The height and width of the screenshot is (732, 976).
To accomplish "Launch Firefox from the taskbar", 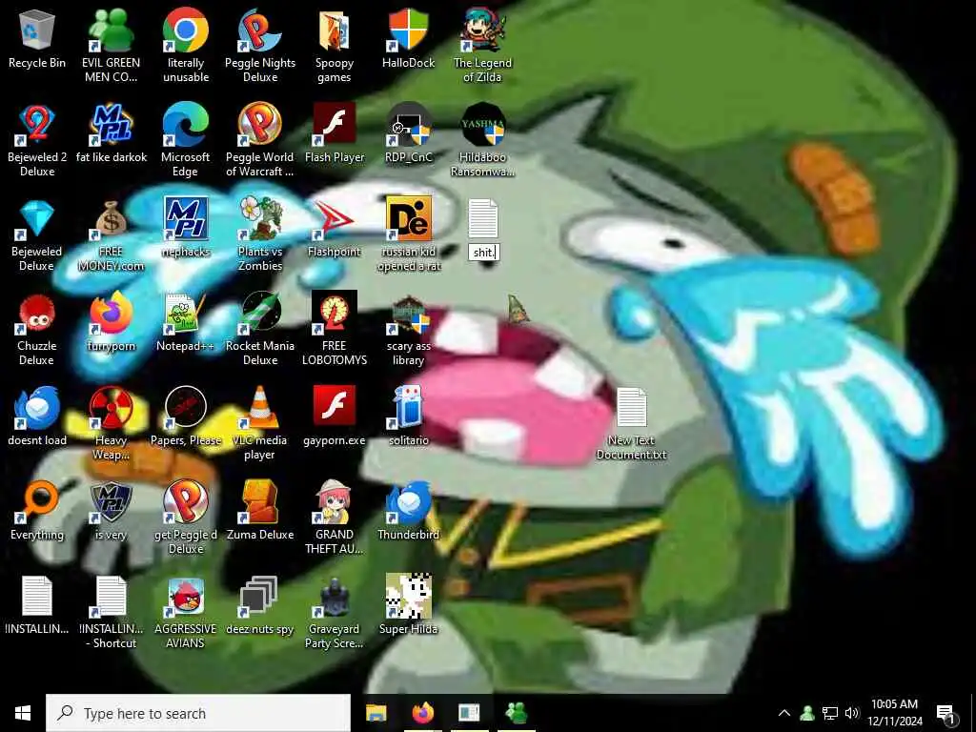I will point(422,713).
